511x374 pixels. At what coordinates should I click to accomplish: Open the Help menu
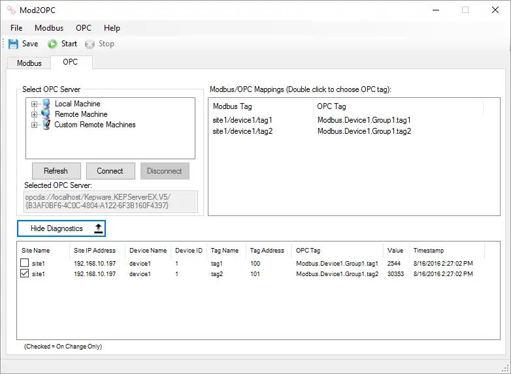pyautogui.click(x=112, y=28)
